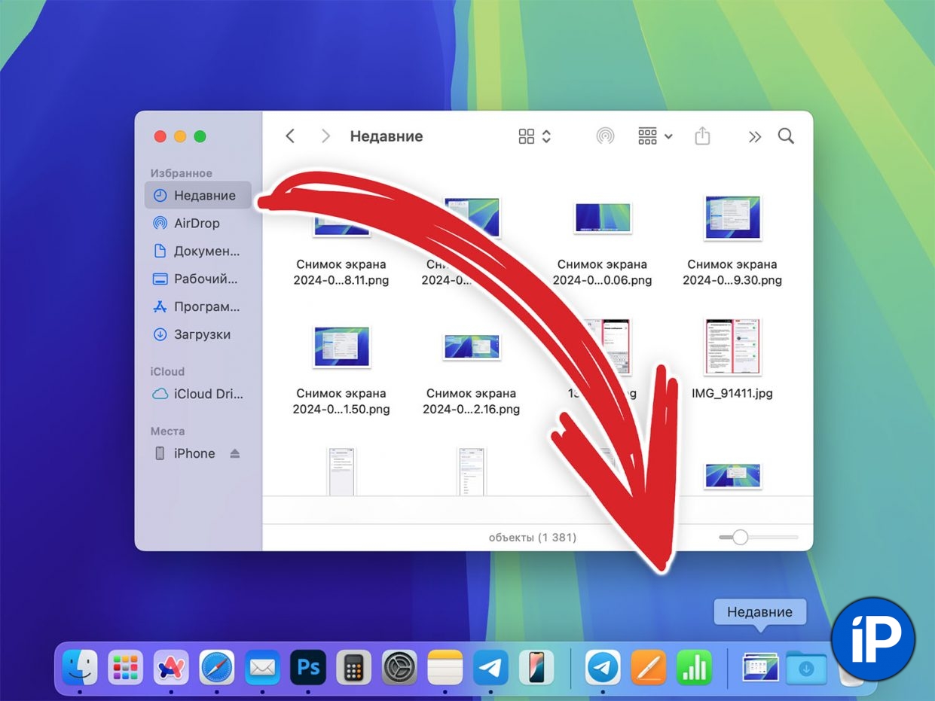This screenshot has height=701, width=935.
Task: Open Документы folder in the sidebar
Action: (x=197, y=251)
